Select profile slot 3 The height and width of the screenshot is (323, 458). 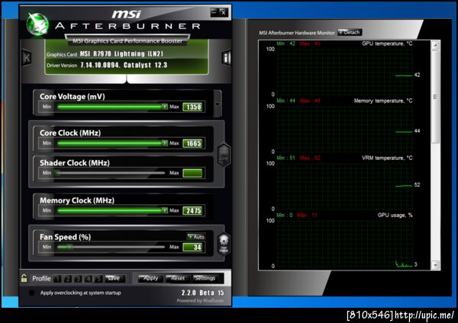(x=78, y=279)
